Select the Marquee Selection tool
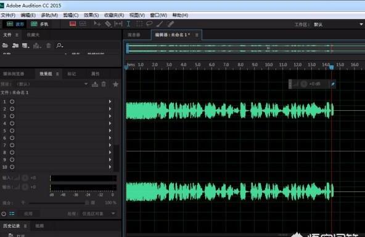The height and width of the screenshot is (237, 365). click(x=139, y=23)
